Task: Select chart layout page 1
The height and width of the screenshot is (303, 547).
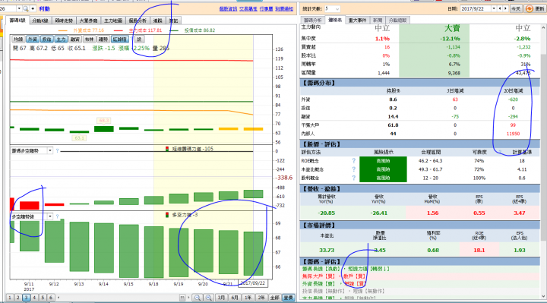Action: click(x=9, y=298)
